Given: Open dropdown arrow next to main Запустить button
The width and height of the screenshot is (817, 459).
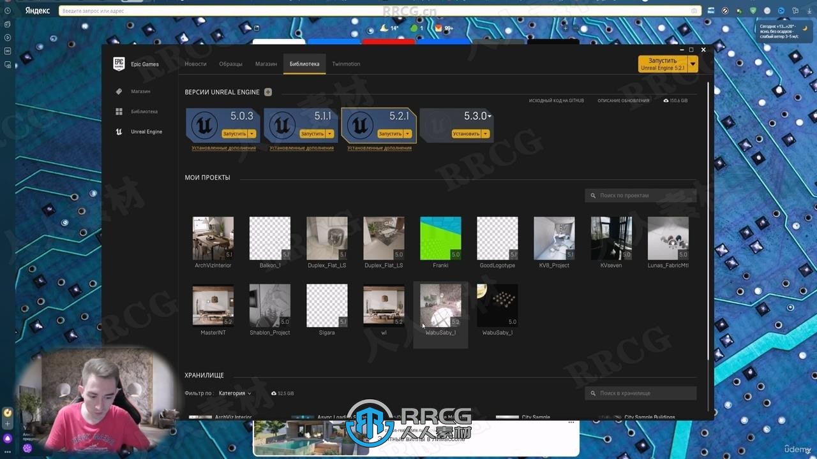Looking at the screenshot, I should (x=693, y=64).
